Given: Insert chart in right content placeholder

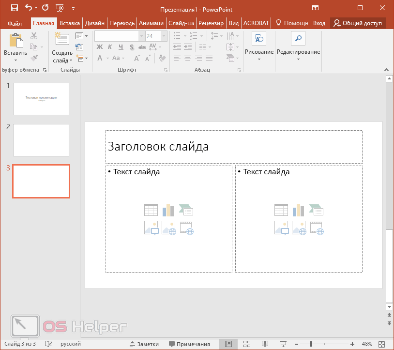Looking at the screenshot, I should pos(299,210).
